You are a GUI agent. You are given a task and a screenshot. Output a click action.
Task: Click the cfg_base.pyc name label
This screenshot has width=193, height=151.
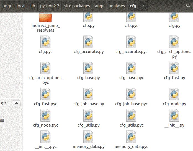[132, 78]
